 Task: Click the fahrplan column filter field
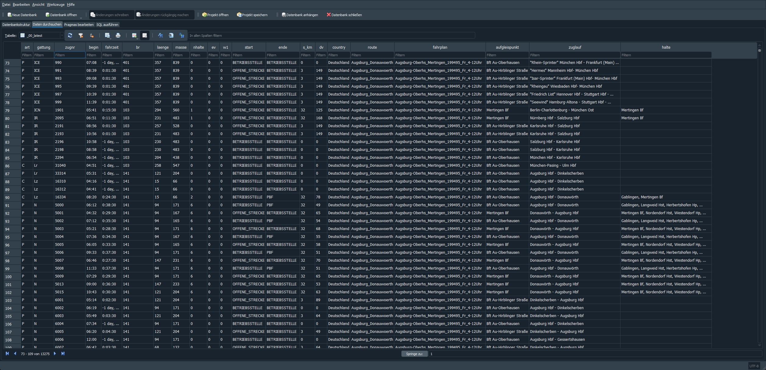pos(440,55)
